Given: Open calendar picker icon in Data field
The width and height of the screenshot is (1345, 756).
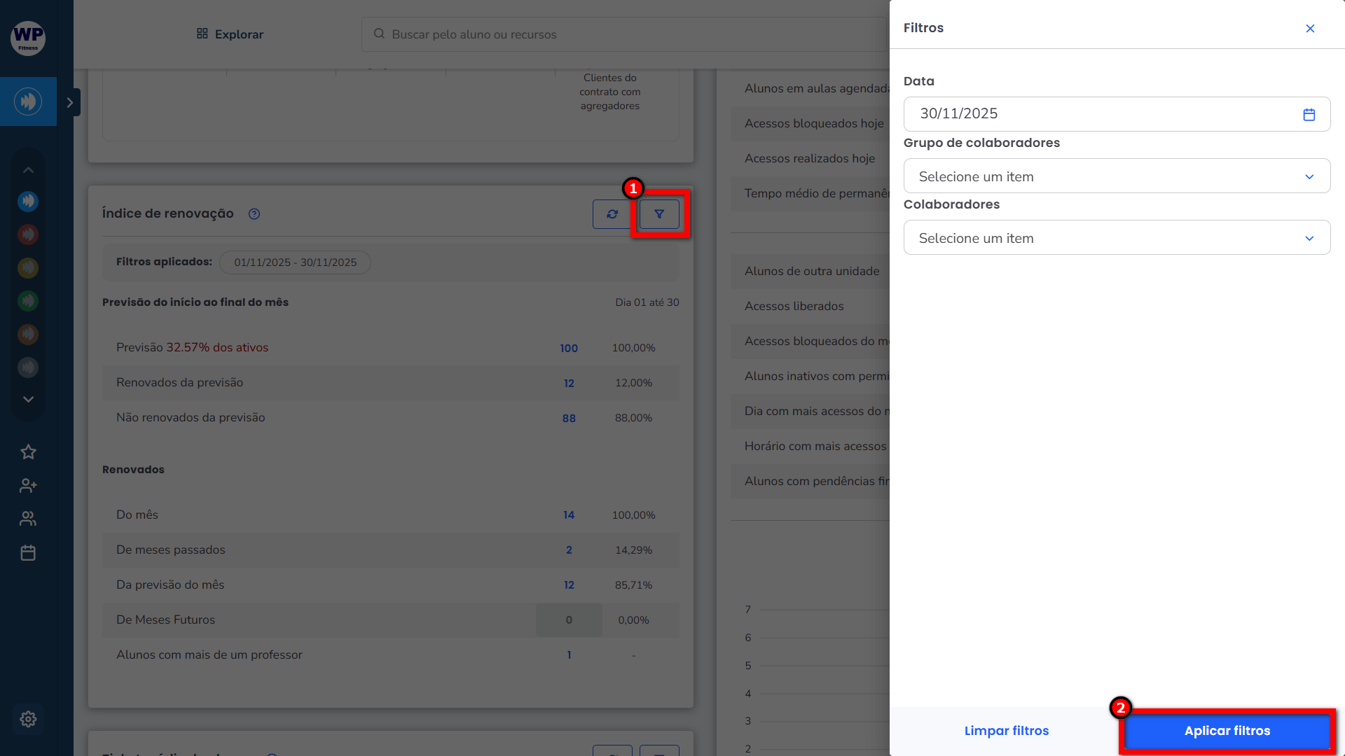Looking at the screenshot, I should coord(1309,114).
